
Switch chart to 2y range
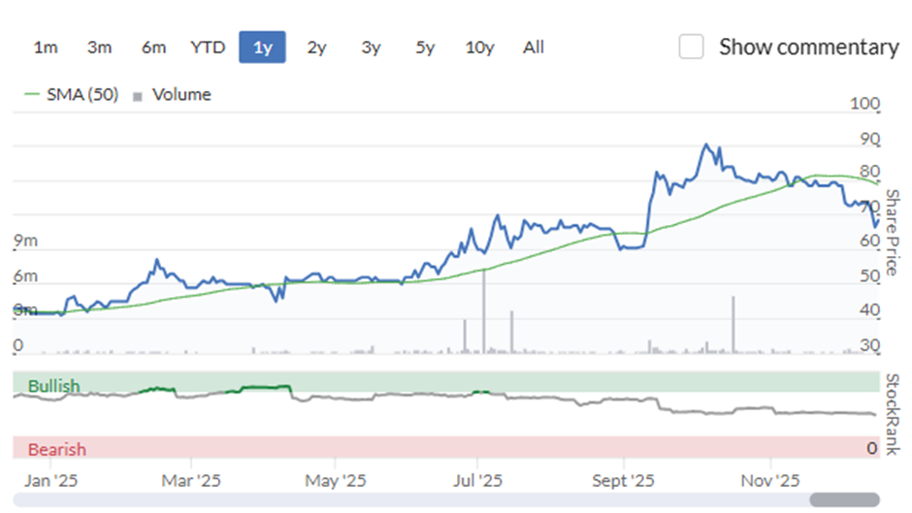[316, 48]
